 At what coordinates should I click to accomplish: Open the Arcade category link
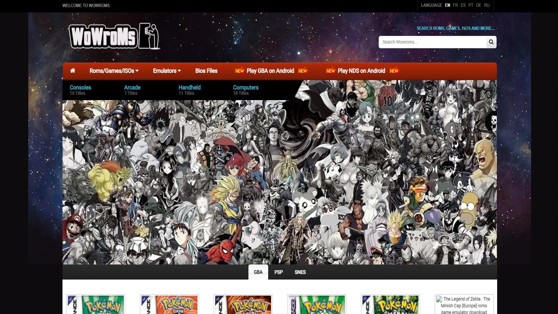coord(132,88)
